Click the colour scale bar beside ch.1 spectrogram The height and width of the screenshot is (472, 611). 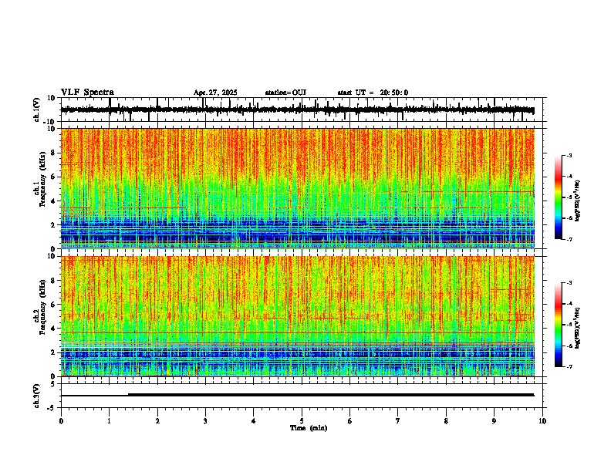559,197
